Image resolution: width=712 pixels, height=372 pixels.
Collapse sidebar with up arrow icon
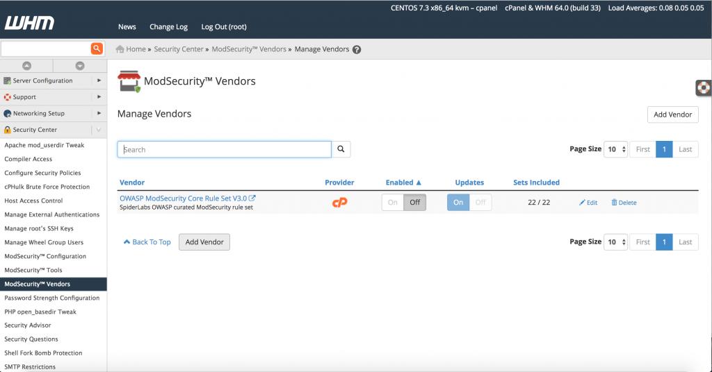click(x=27, y=66)
